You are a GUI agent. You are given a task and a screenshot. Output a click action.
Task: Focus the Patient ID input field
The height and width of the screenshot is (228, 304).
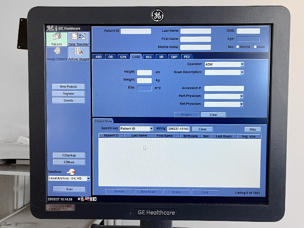pyautogui.click(x=136, y=31)
